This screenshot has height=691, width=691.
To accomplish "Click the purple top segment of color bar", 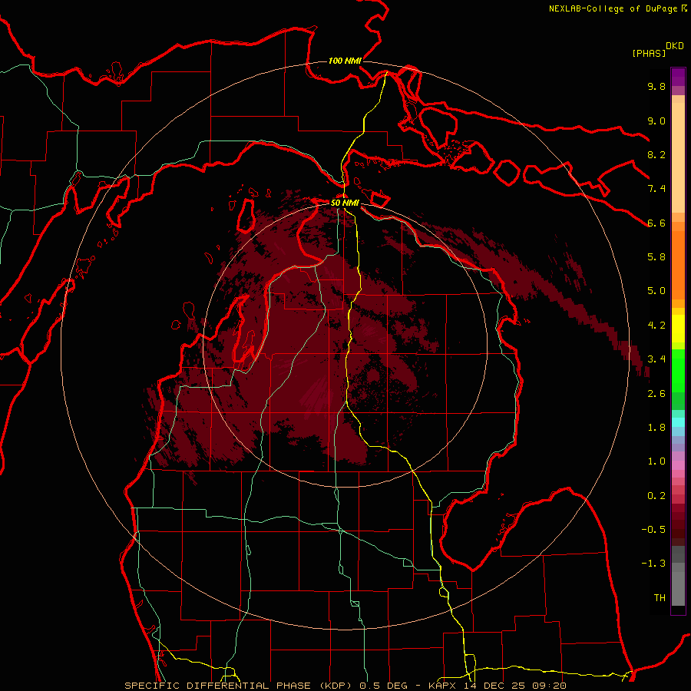I will [678, 77].
